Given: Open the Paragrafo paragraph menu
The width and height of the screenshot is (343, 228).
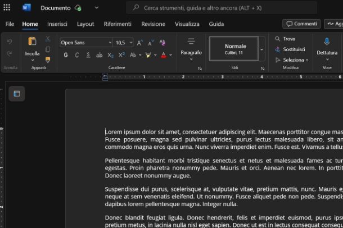Looking at the screenshot, I should pos(191,49).
